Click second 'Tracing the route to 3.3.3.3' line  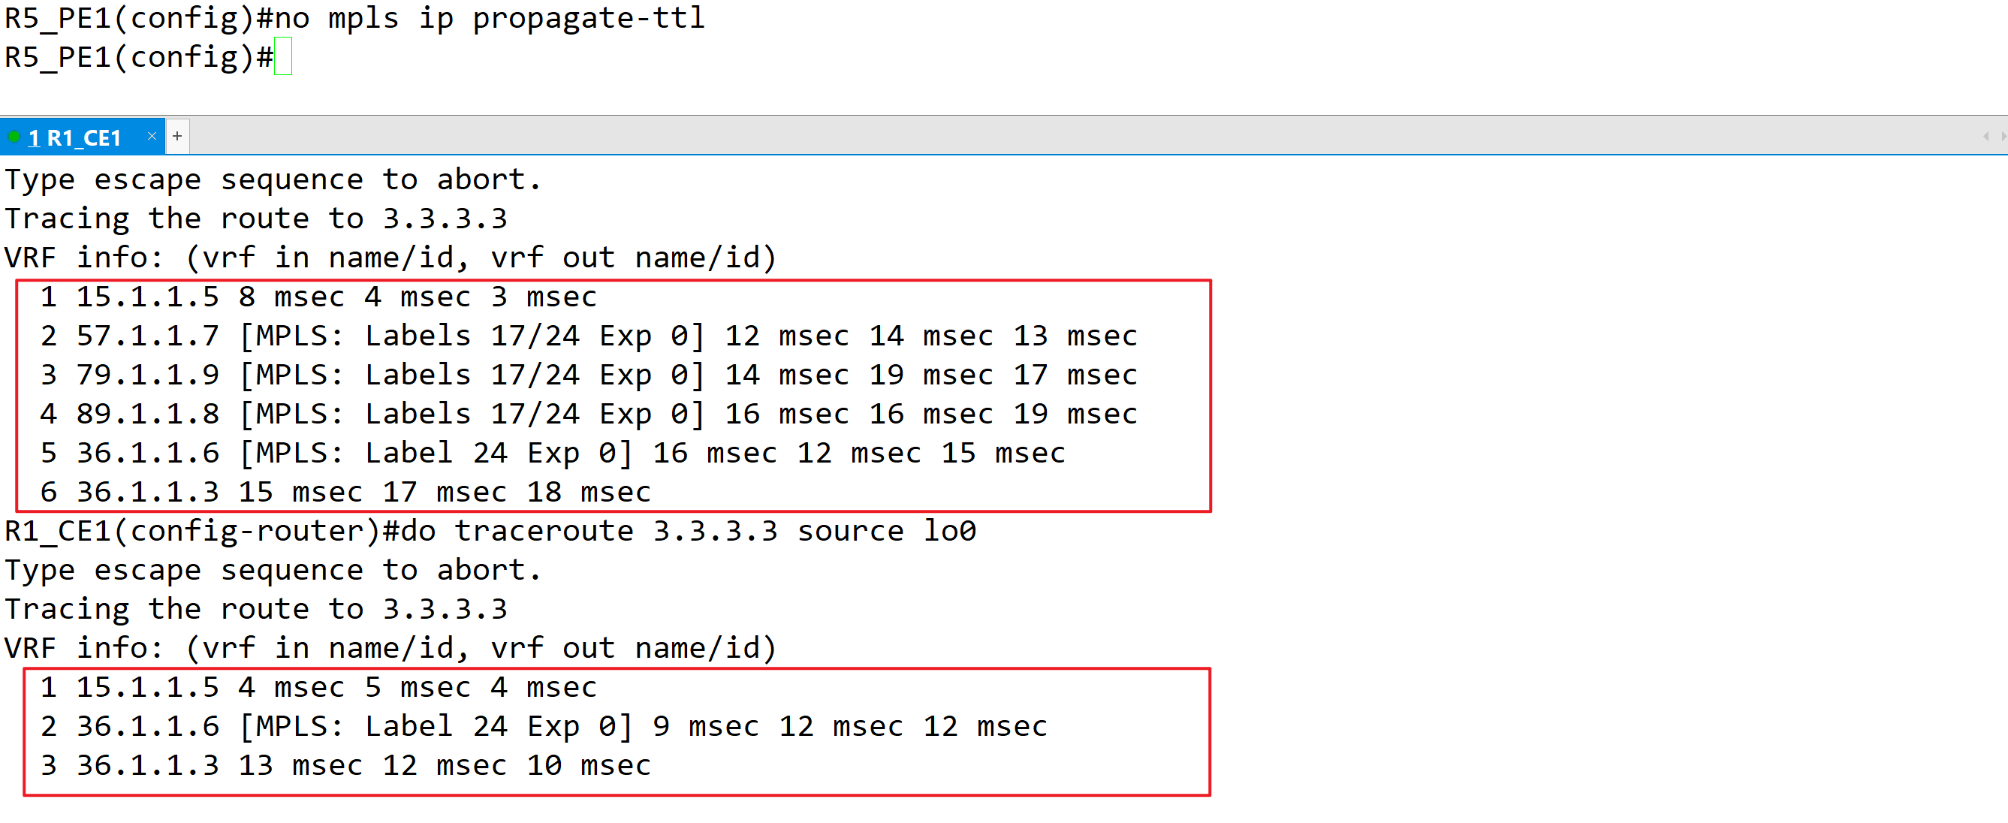tap(255, 609)
